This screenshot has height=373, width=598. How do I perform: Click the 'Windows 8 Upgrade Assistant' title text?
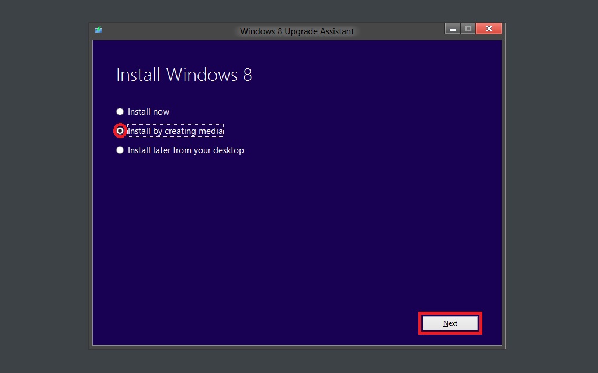click(297, 31)
